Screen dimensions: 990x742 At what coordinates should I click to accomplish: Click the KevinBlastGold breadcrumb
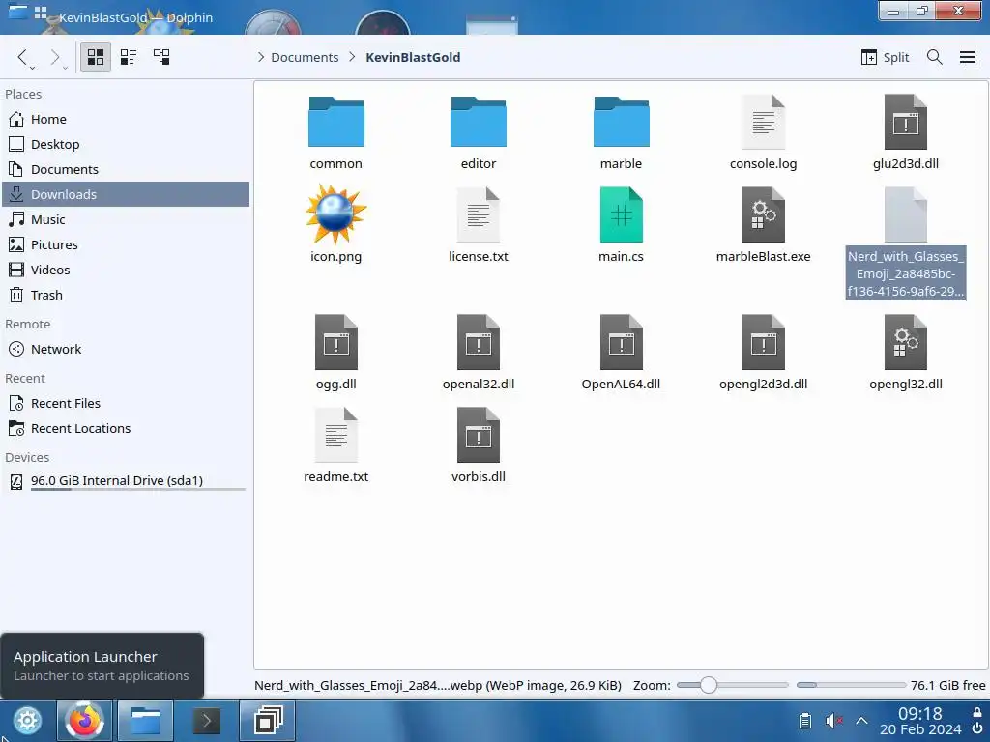click(x=413, y=57)
